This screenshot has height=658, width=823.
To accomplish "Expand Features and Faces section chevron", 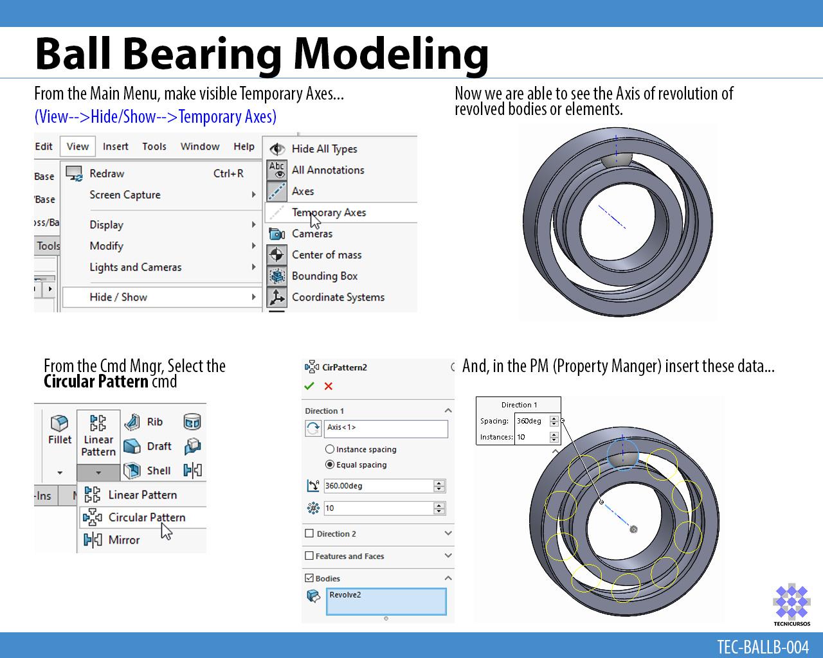I will 448,556.
